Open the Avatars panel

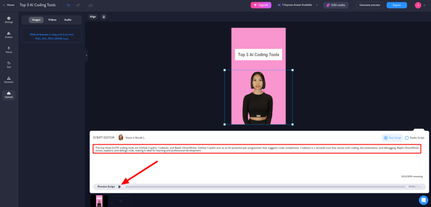(x=9, y=35)
